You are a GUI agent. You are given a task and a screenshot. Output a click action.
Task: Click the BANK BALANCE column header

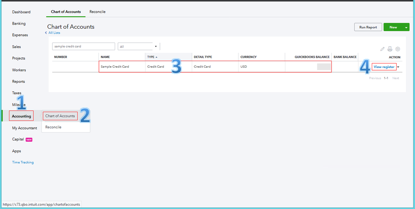345,57
